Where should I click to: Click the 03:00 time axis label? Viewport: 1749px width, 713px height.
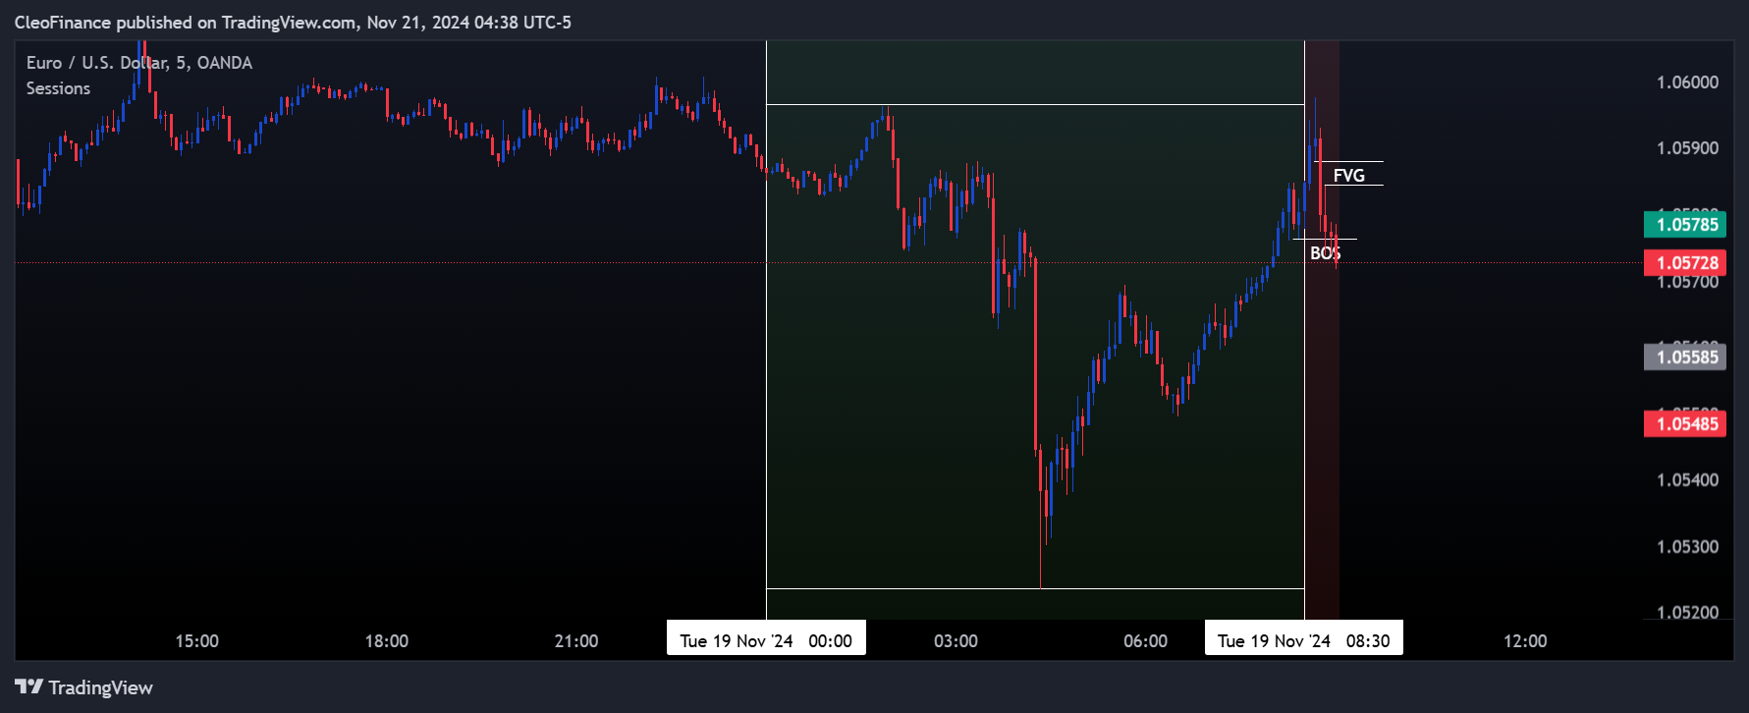tap(956, 641)
